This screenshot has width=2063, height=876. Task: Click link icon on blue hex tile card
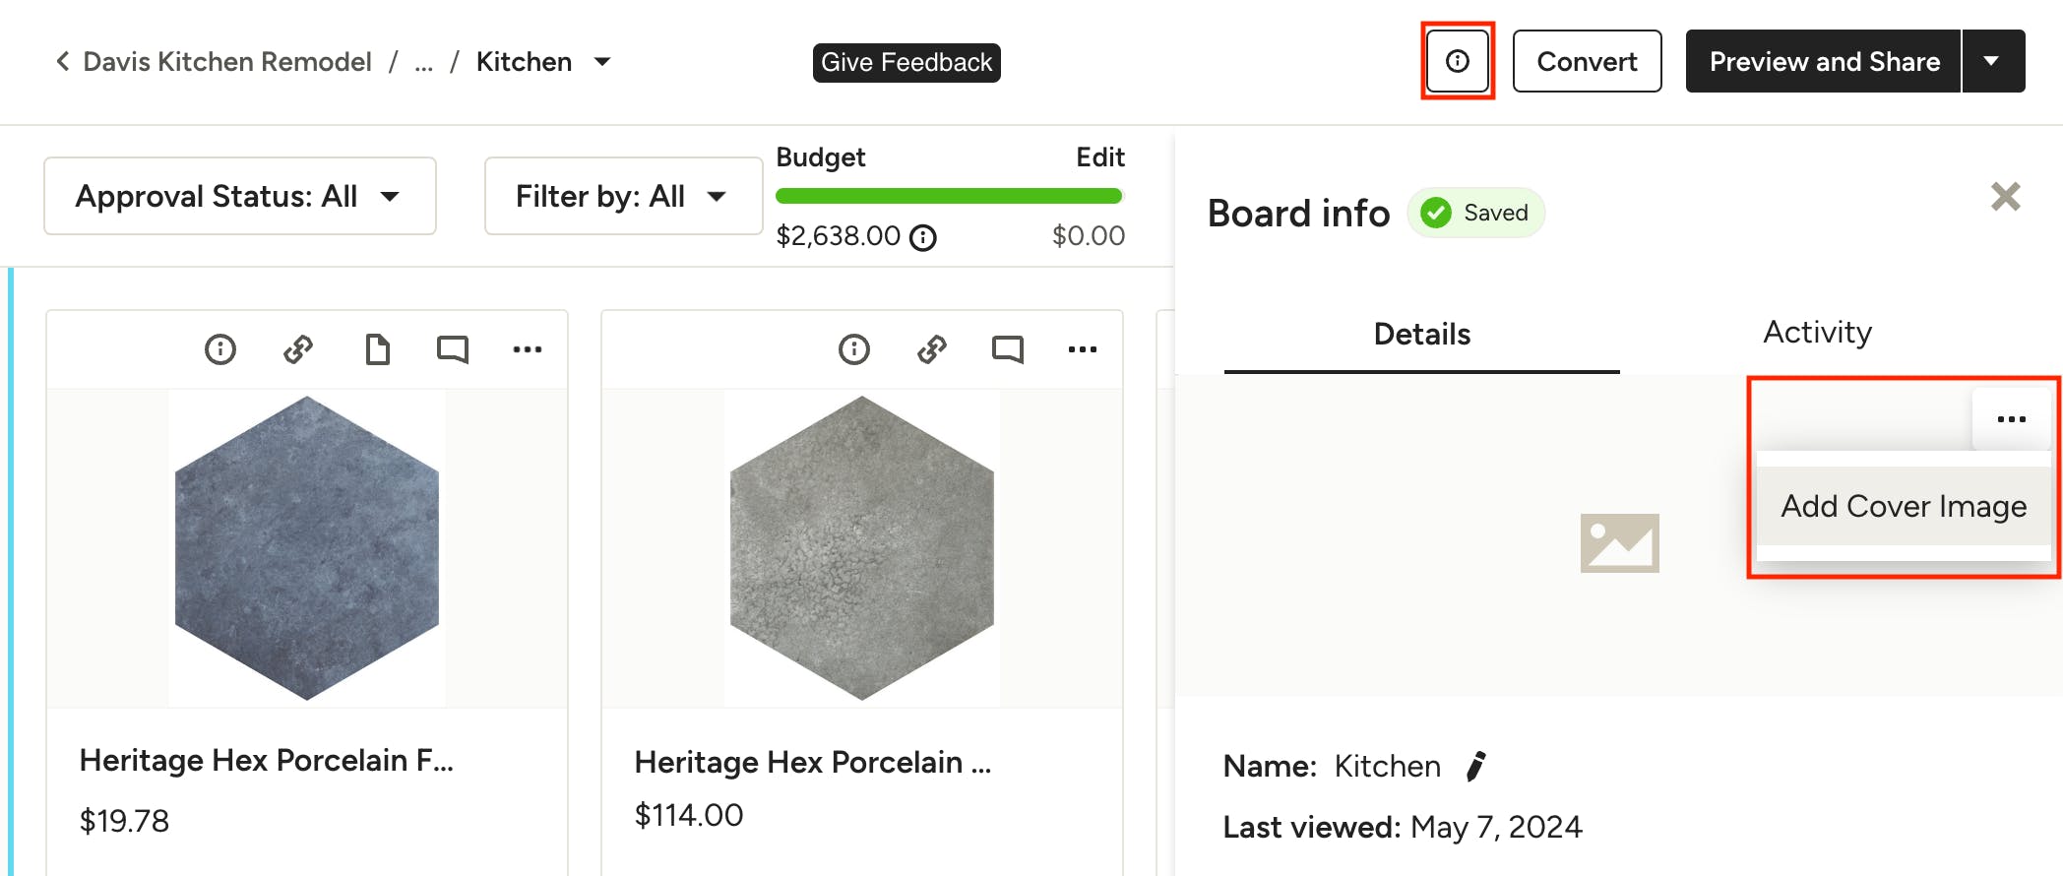point(298,349)
